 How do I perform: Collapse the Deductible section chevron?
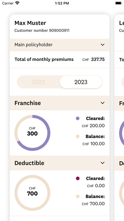tap(103, 163)
